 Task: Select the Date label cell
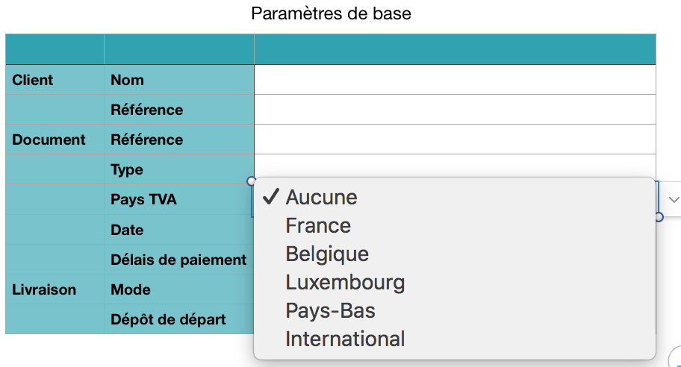coord(178,230)
